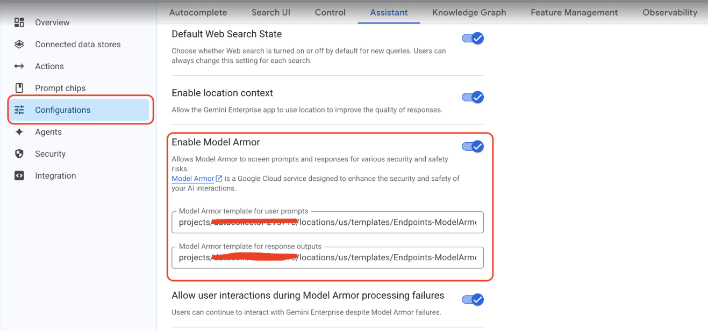Image resolution: width=708 pixels, height=331 pixels.
Task: Click the Security shield icon
Action: 19,154
